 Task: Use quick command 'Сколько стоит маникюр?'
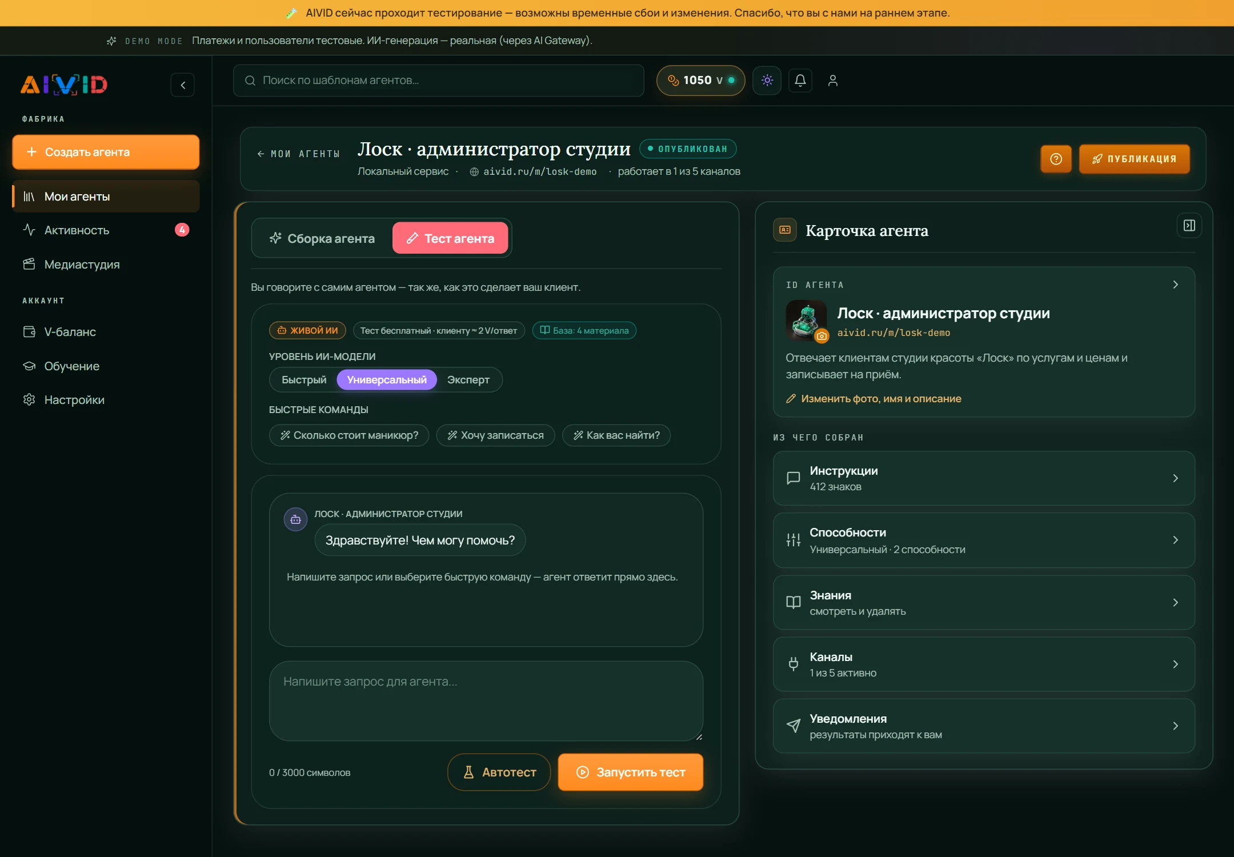(349, 435)
